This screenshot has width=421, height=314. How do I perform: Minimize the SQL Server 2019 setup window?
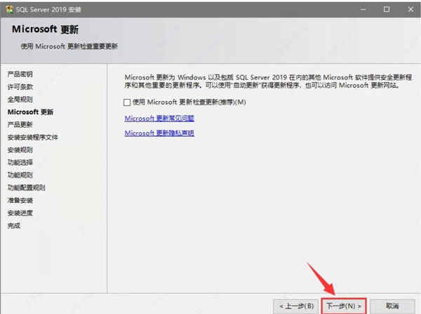pos(363,9)
